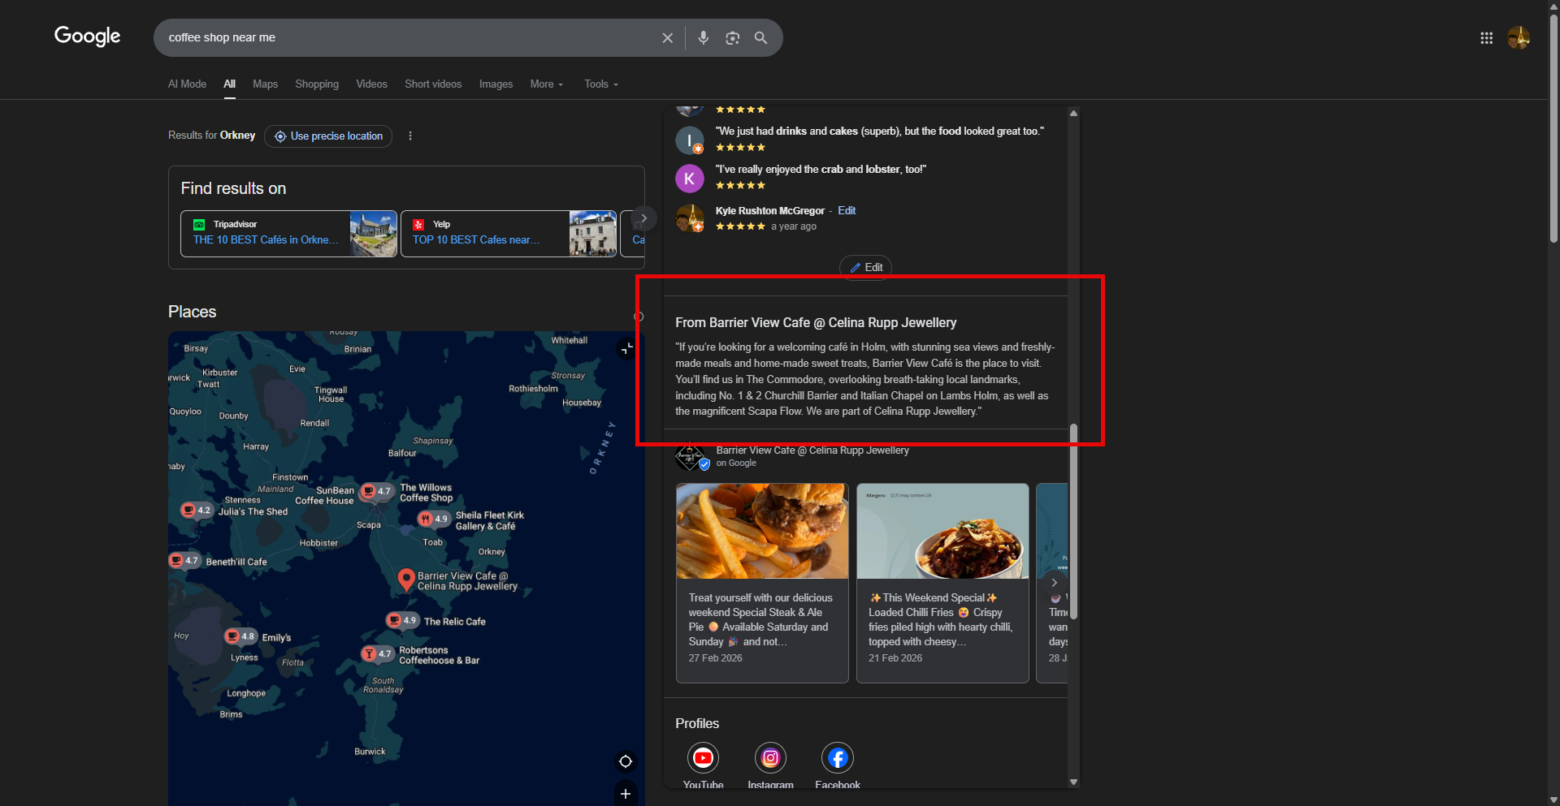The width and height of the screenshot is (1560, 806).
Task: Open Yelp TOP 10 BEST Cafes result
Action: point(509,234)
